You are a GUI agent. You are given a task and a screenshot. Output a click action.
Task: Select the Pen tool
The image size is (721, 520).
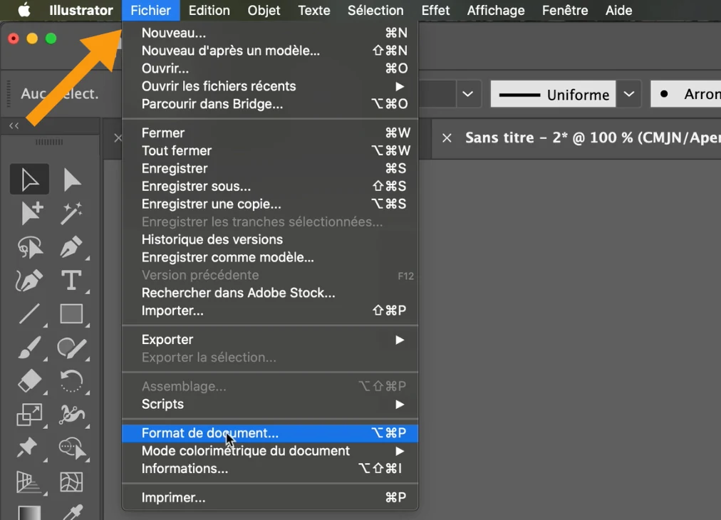point(72,247)
